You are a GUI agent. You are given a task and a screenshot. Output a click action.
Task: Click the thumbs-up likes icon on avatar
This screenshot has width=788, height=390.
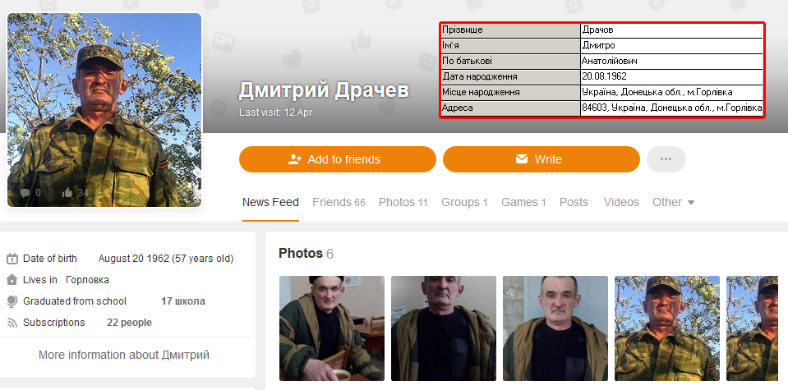click(x=67, y=192)
